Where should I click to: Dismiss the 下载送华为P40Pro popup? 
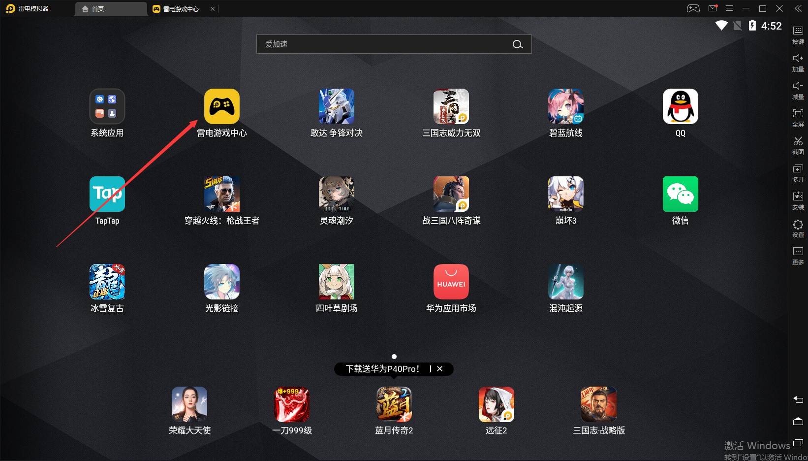point(440,369)
